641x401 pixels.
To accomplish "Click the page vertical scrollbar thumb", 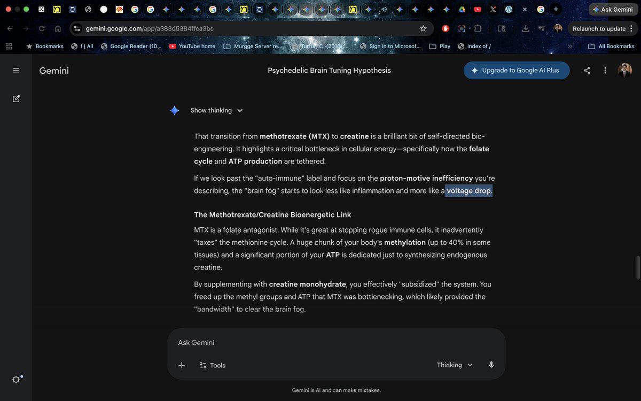I will 637,267.
